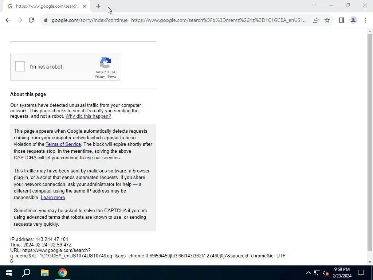Restore down the Chrome window
This screenshot has width=373, height=280.
[348, 5]
